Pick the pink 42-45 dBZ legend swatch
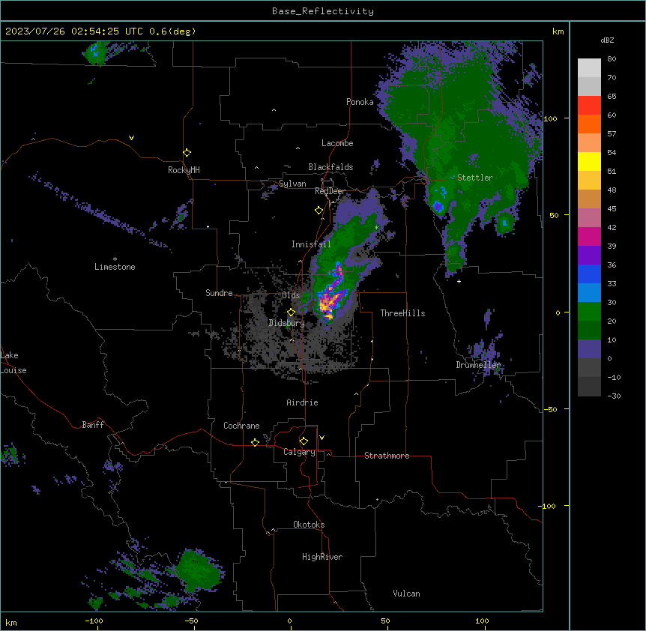Screen dimensions: 646x631 [x=589, y=218]
